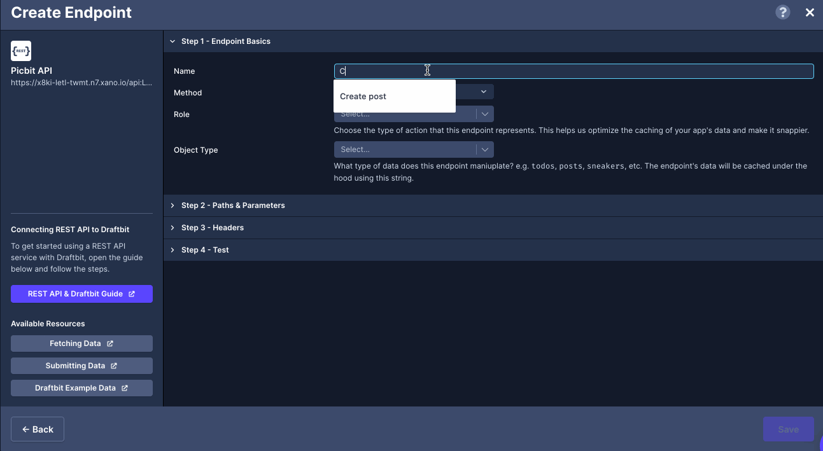823x451 pixels.
Task: Open the REST API & Draftbit Guide
Action: [81, 294]
